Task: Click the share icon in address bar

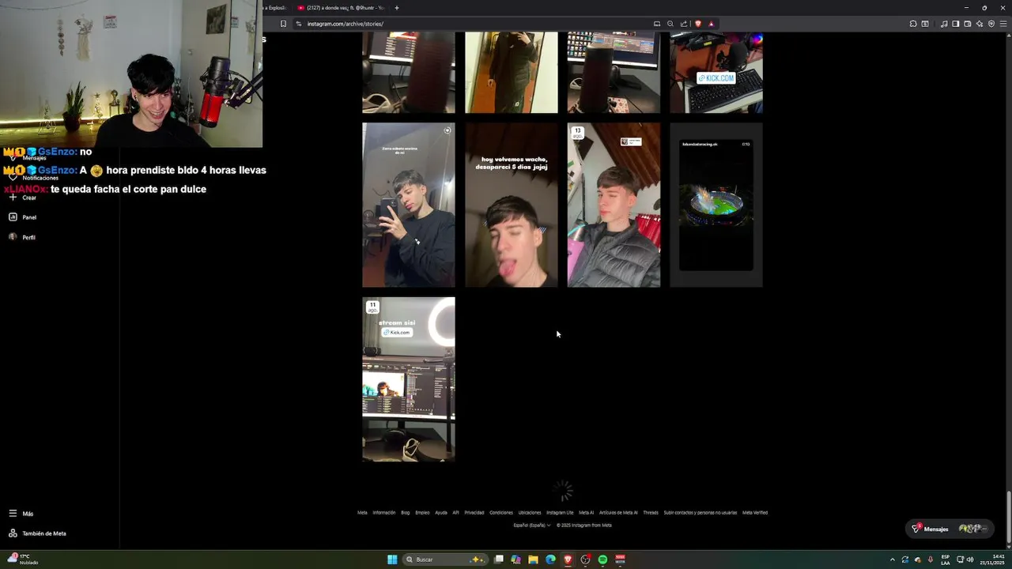Action: [683, 24]
